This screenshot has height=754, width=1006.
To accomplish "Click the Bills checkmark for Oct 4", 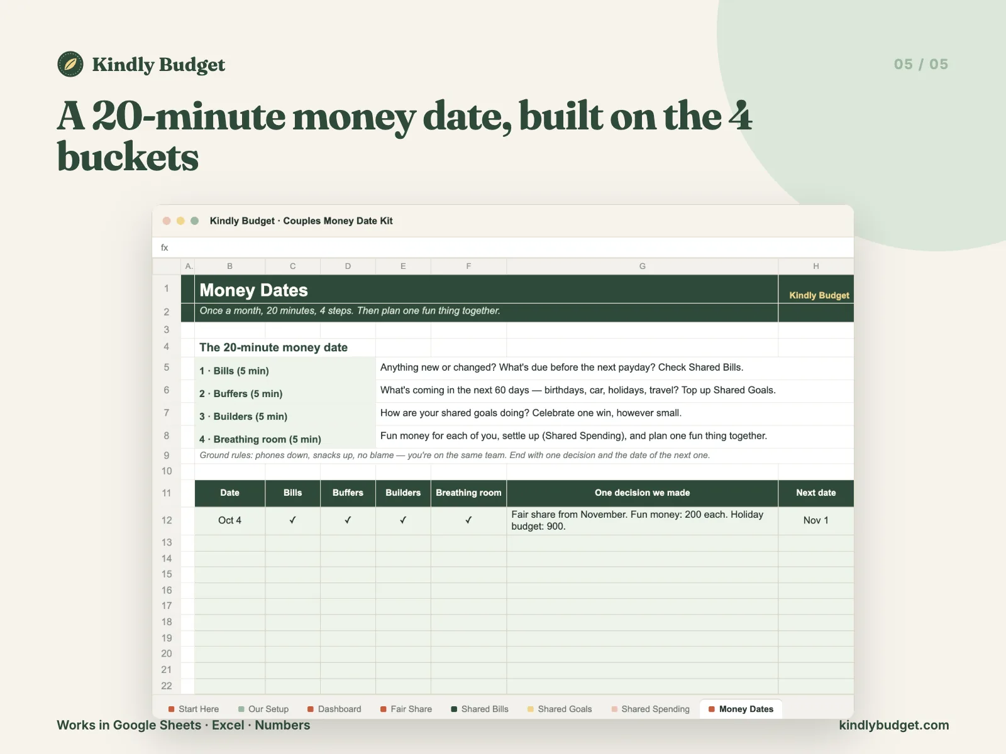I will pyautogui.click(x=293, y=520).
